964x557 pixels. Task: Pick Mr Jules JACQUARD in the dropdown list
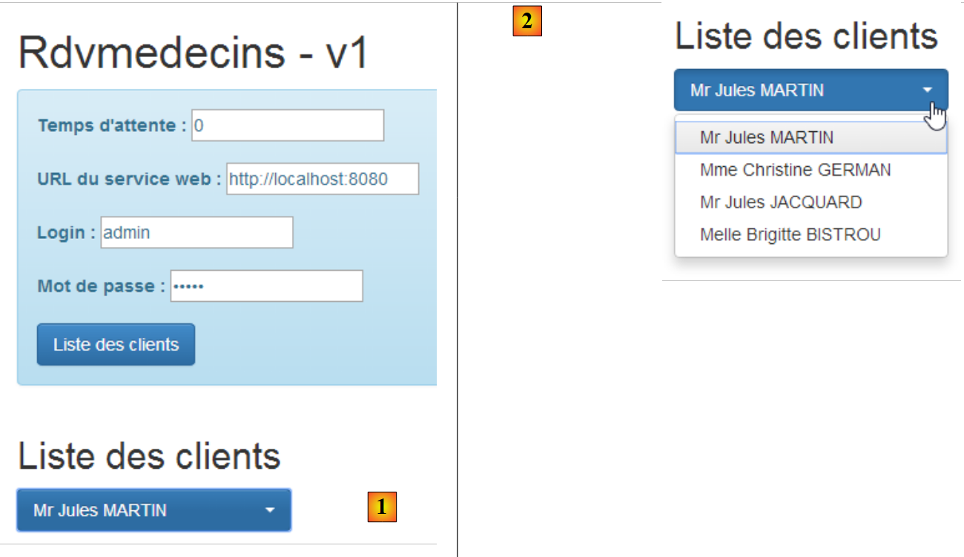[x=780, y=202]
